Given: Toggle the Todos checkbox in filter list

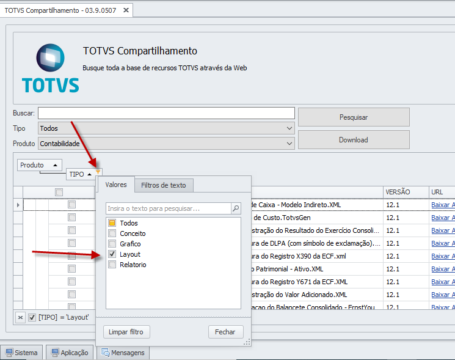Looking at the screenshot, I should pyautogui.click(x=112, y=223).
